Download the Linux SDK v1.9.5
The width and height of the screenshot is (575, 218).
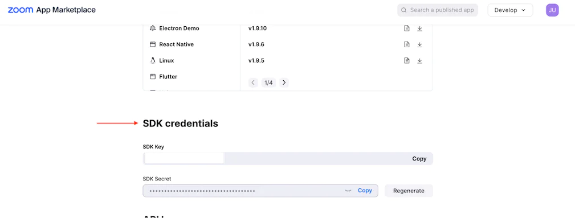click(x=420, y=61)
